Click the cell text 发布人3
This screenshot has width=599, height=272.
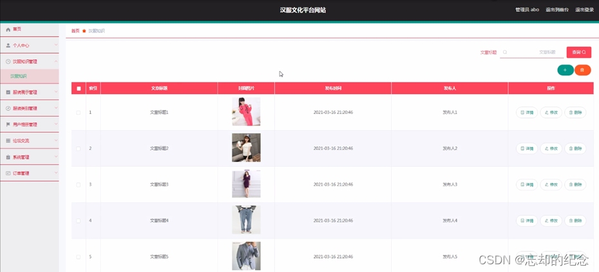[450, 184]
